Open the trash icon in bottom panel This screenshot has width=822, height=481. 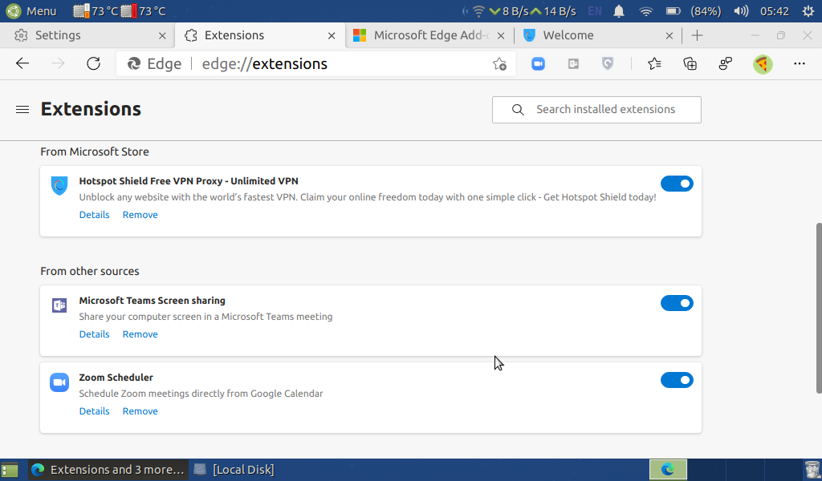click(x=812, y=470)
